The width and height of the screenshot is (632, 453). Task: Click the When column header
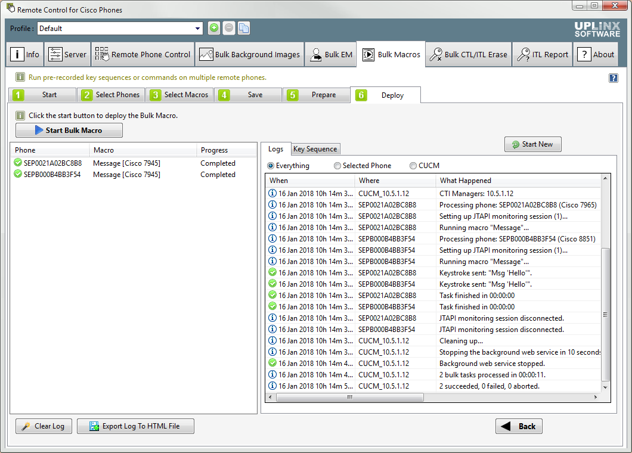pyautogui.click(x=310, y=181)
